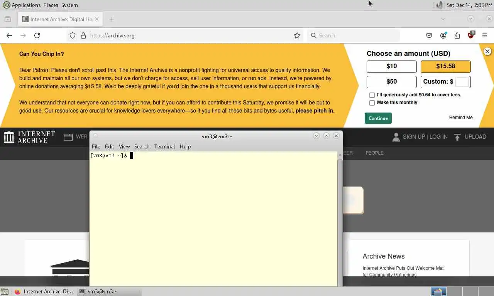Click the Firefox back arrow
This screenshot has height=296, width=494.
click(9, 35)
